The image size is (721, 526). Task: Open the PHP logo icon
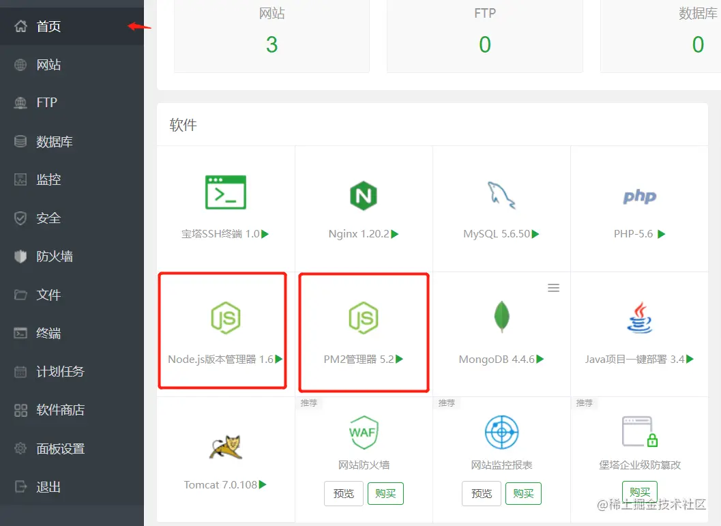640,196
